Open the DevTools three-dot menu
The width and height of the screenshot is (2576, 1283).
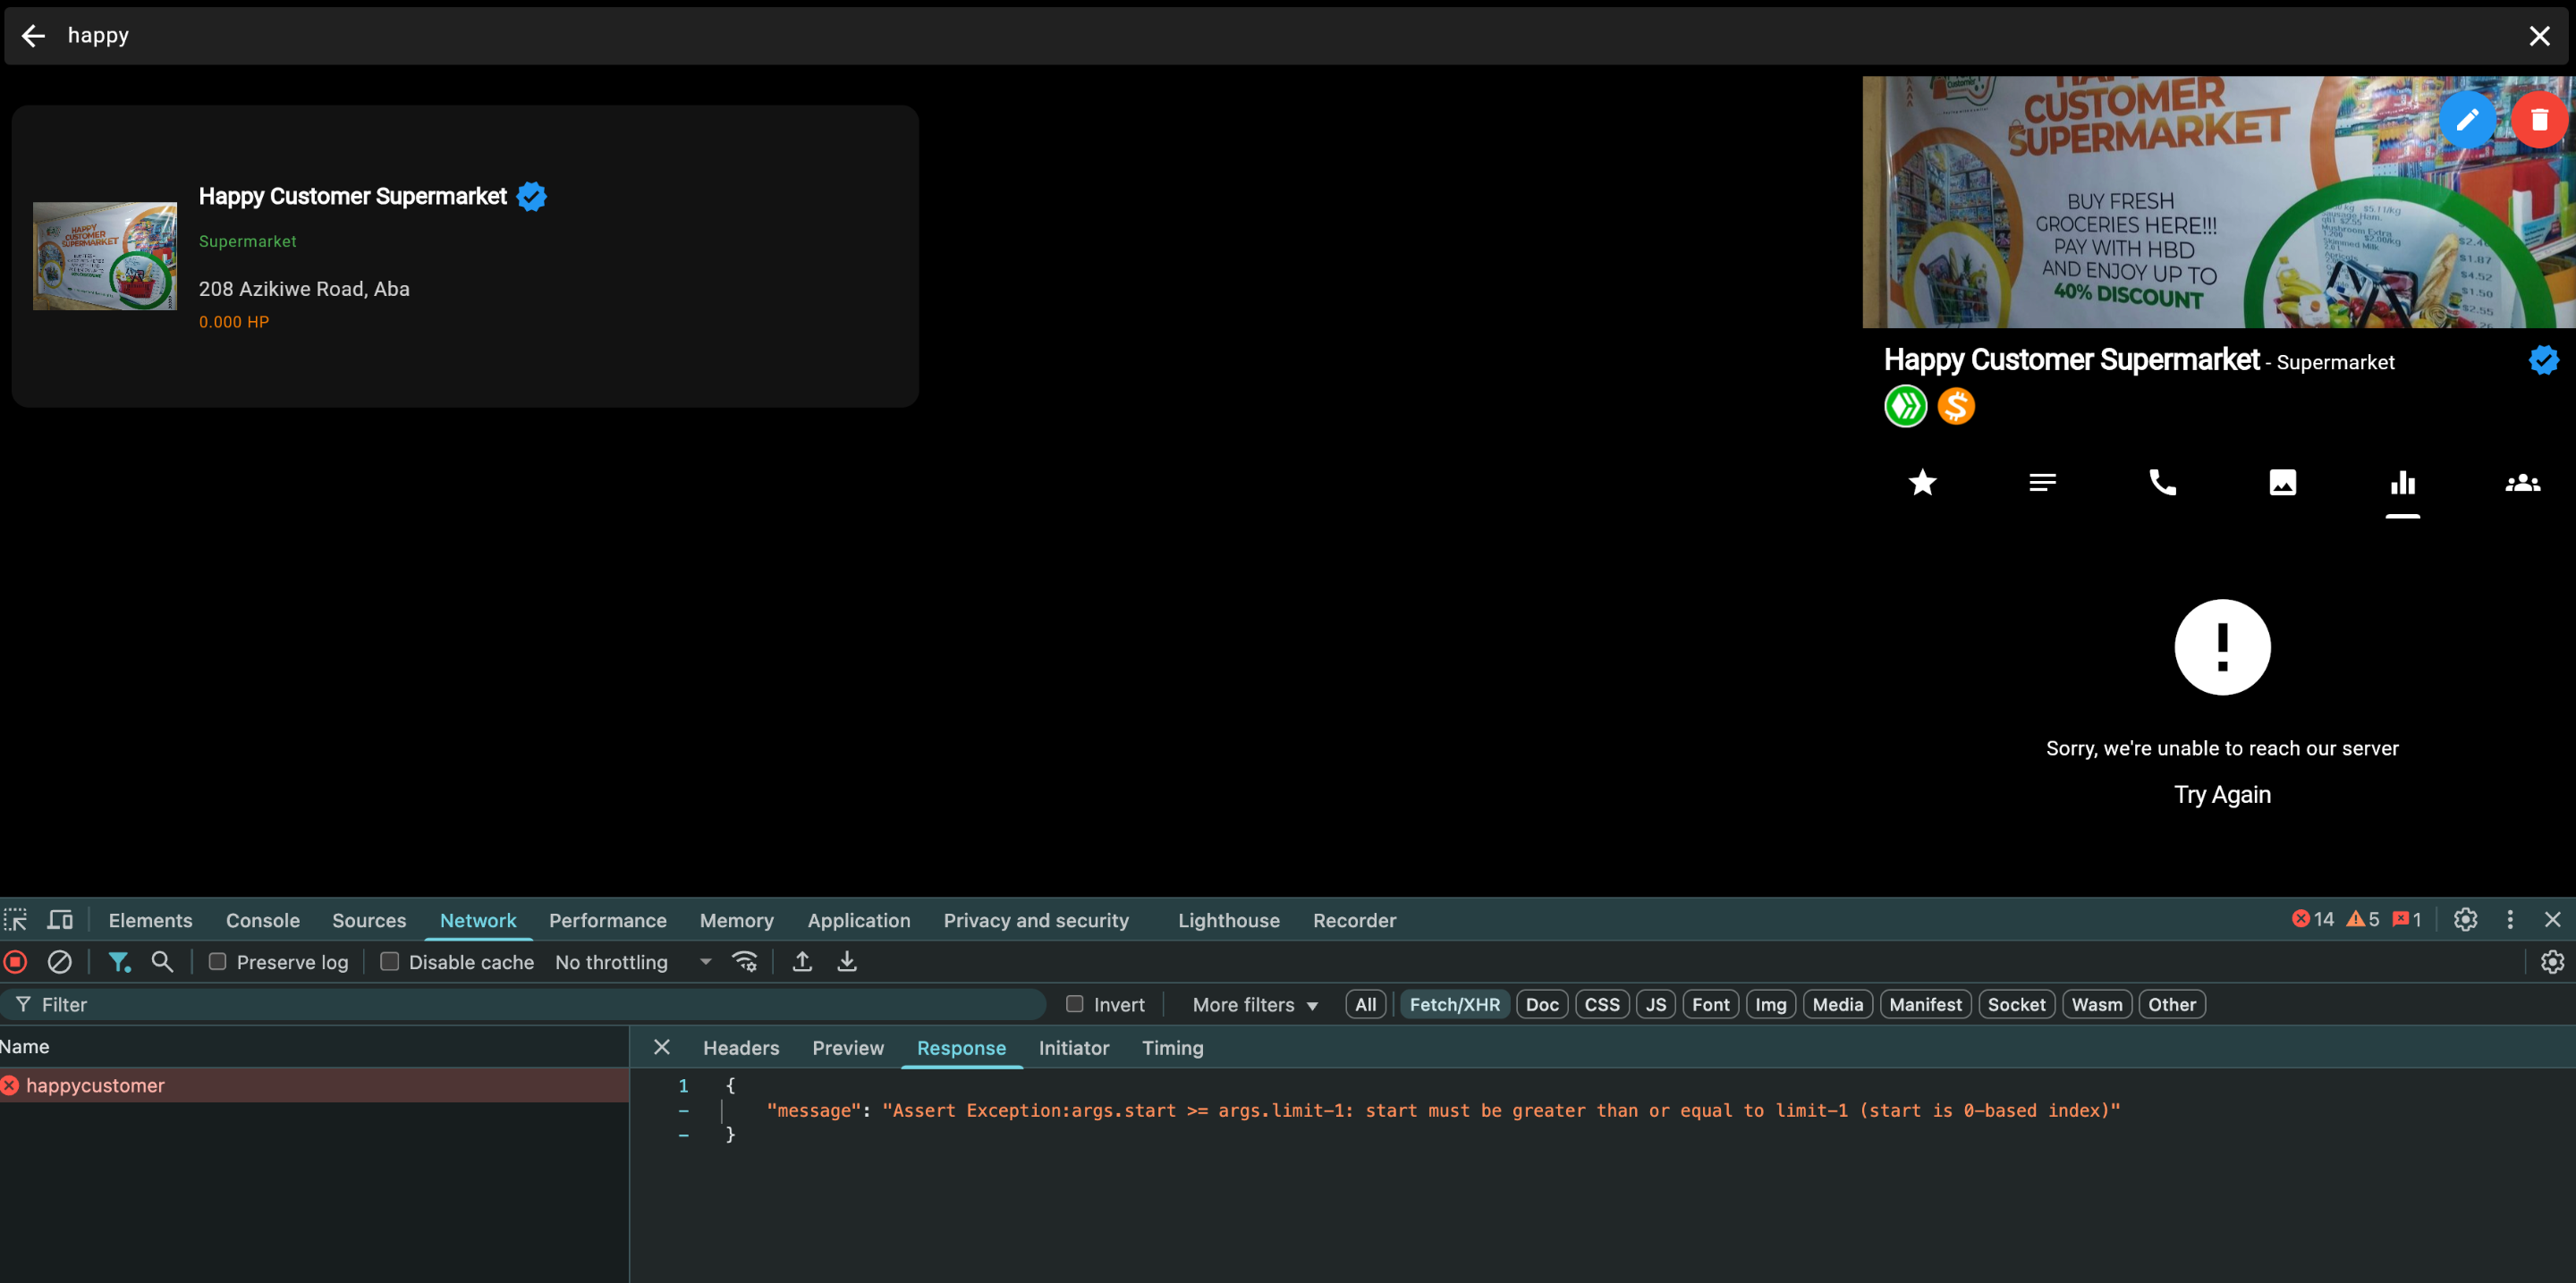[2509, 919]
